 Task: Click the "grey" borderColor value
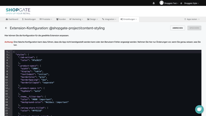pyautogui.click(x=42, y=77)
